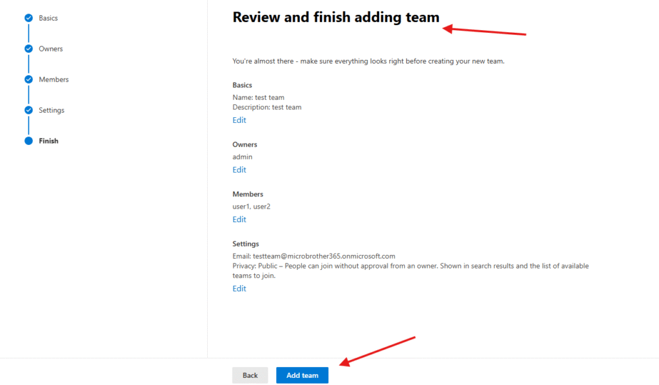Click the Settings step checkmark icon
This screenshot has width=659, height=385.
click(28, 110)
